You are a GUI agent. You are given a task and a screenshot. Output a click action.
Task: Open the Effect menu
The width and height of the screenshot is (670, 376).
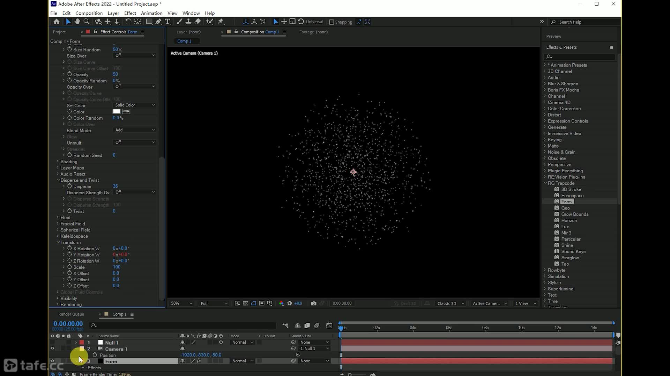(x=130, y=13)
